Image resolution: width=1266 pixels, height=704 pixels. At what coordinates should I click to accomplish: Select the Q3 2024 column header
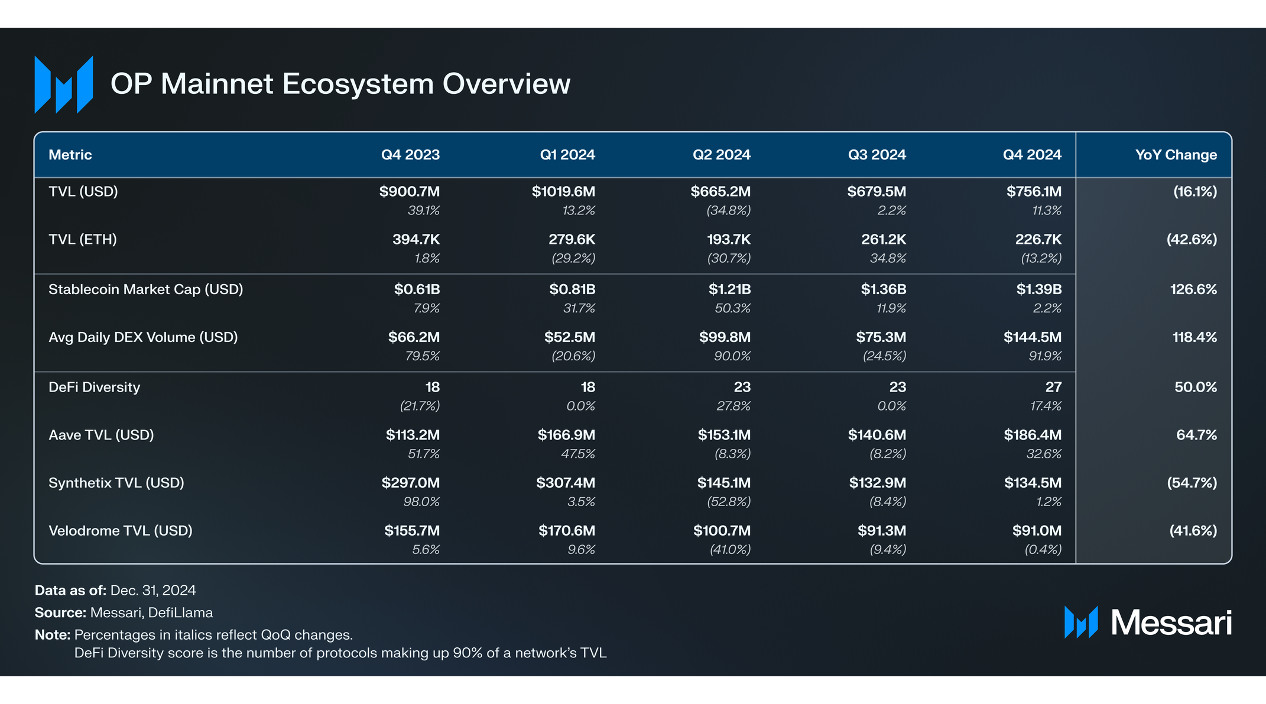(877, 155)
